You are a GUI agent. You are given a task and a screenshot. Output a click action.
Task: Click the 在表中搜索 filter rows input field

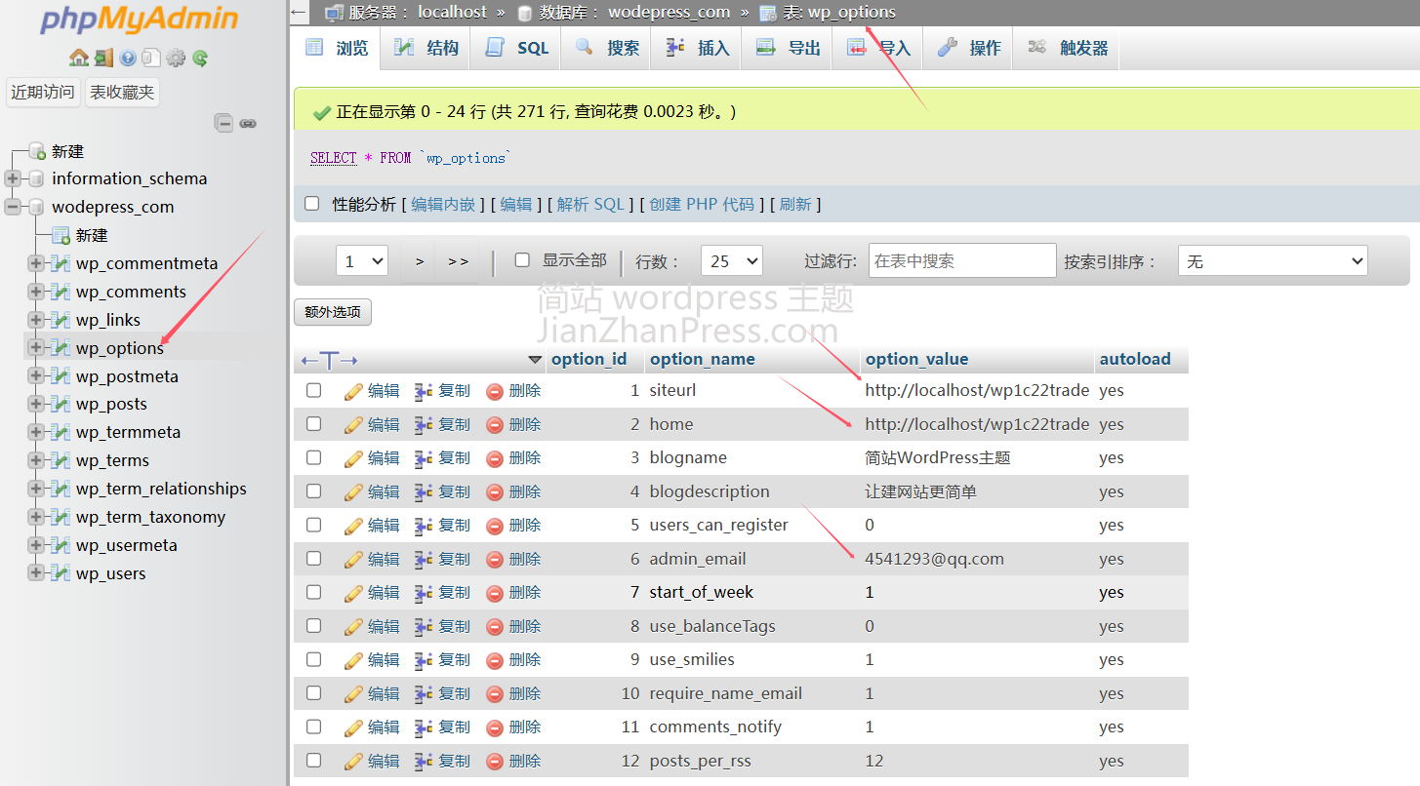[x=961, y=261]
